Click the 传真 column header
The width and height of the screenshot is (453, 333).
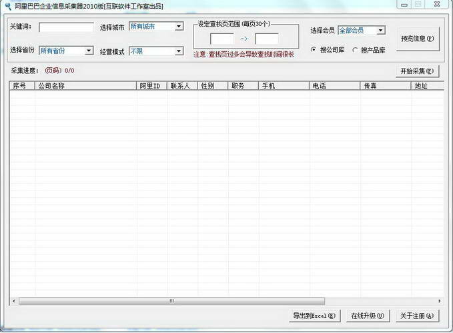click(x=386, y=86)
